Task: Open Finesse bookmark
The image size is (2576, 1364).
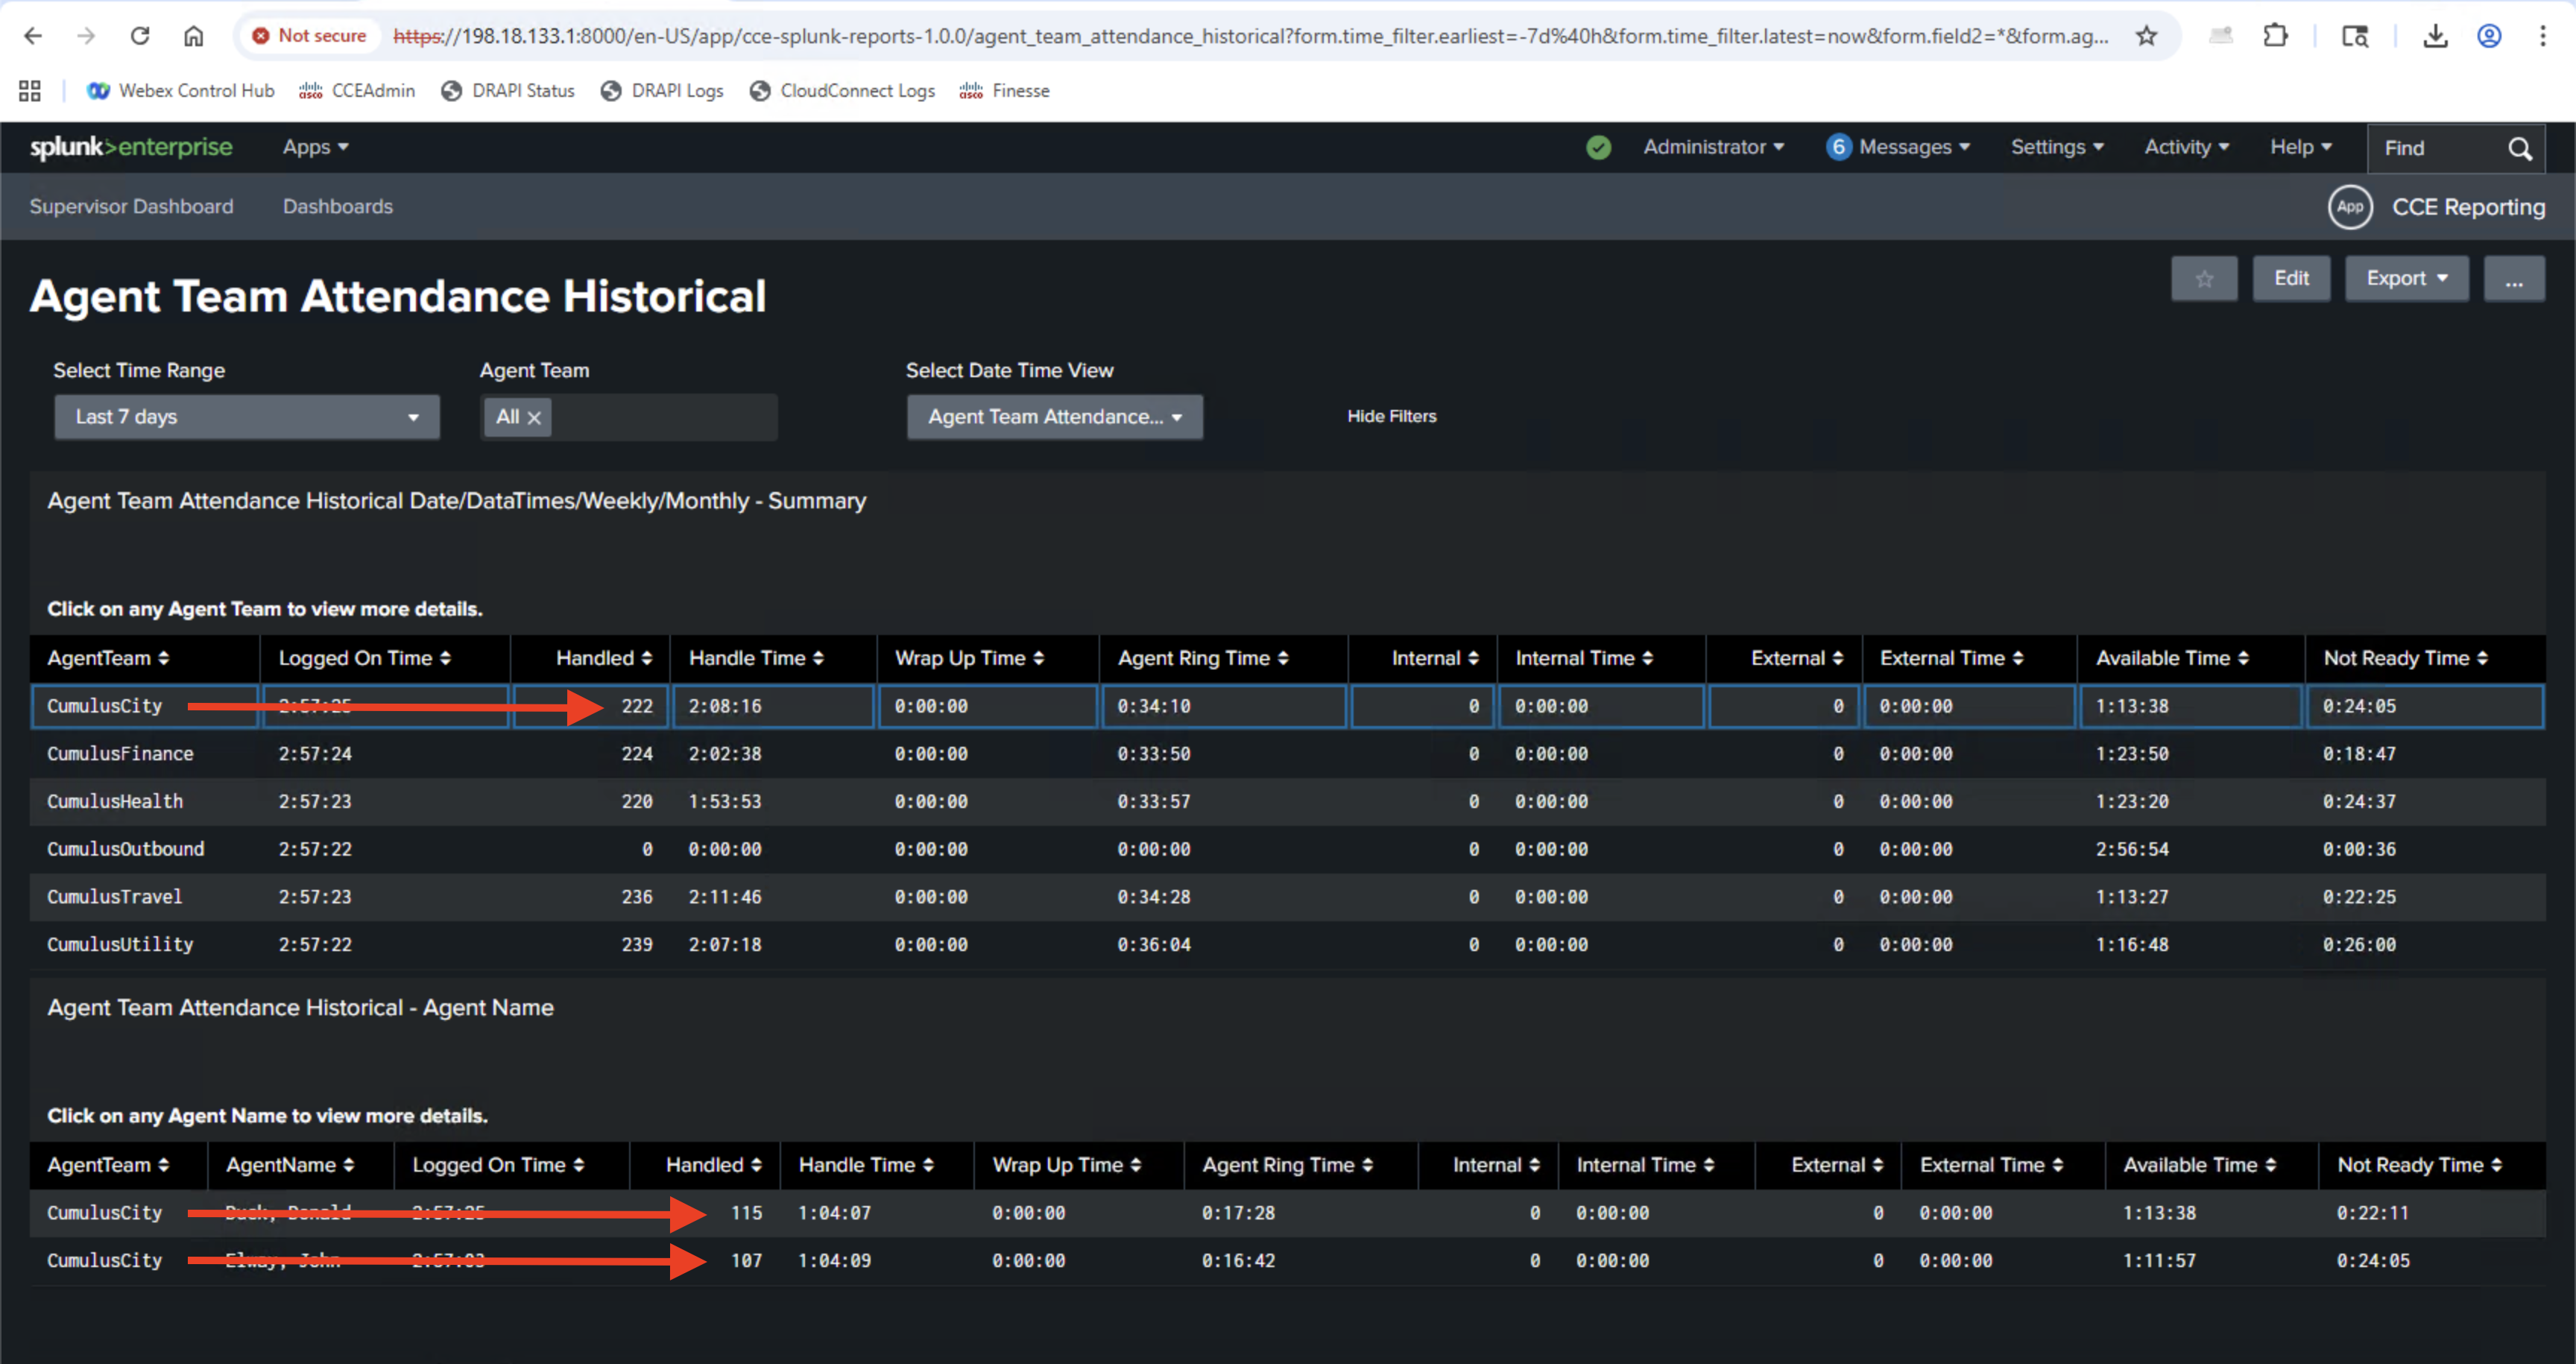Action: tap(1005, 91)
